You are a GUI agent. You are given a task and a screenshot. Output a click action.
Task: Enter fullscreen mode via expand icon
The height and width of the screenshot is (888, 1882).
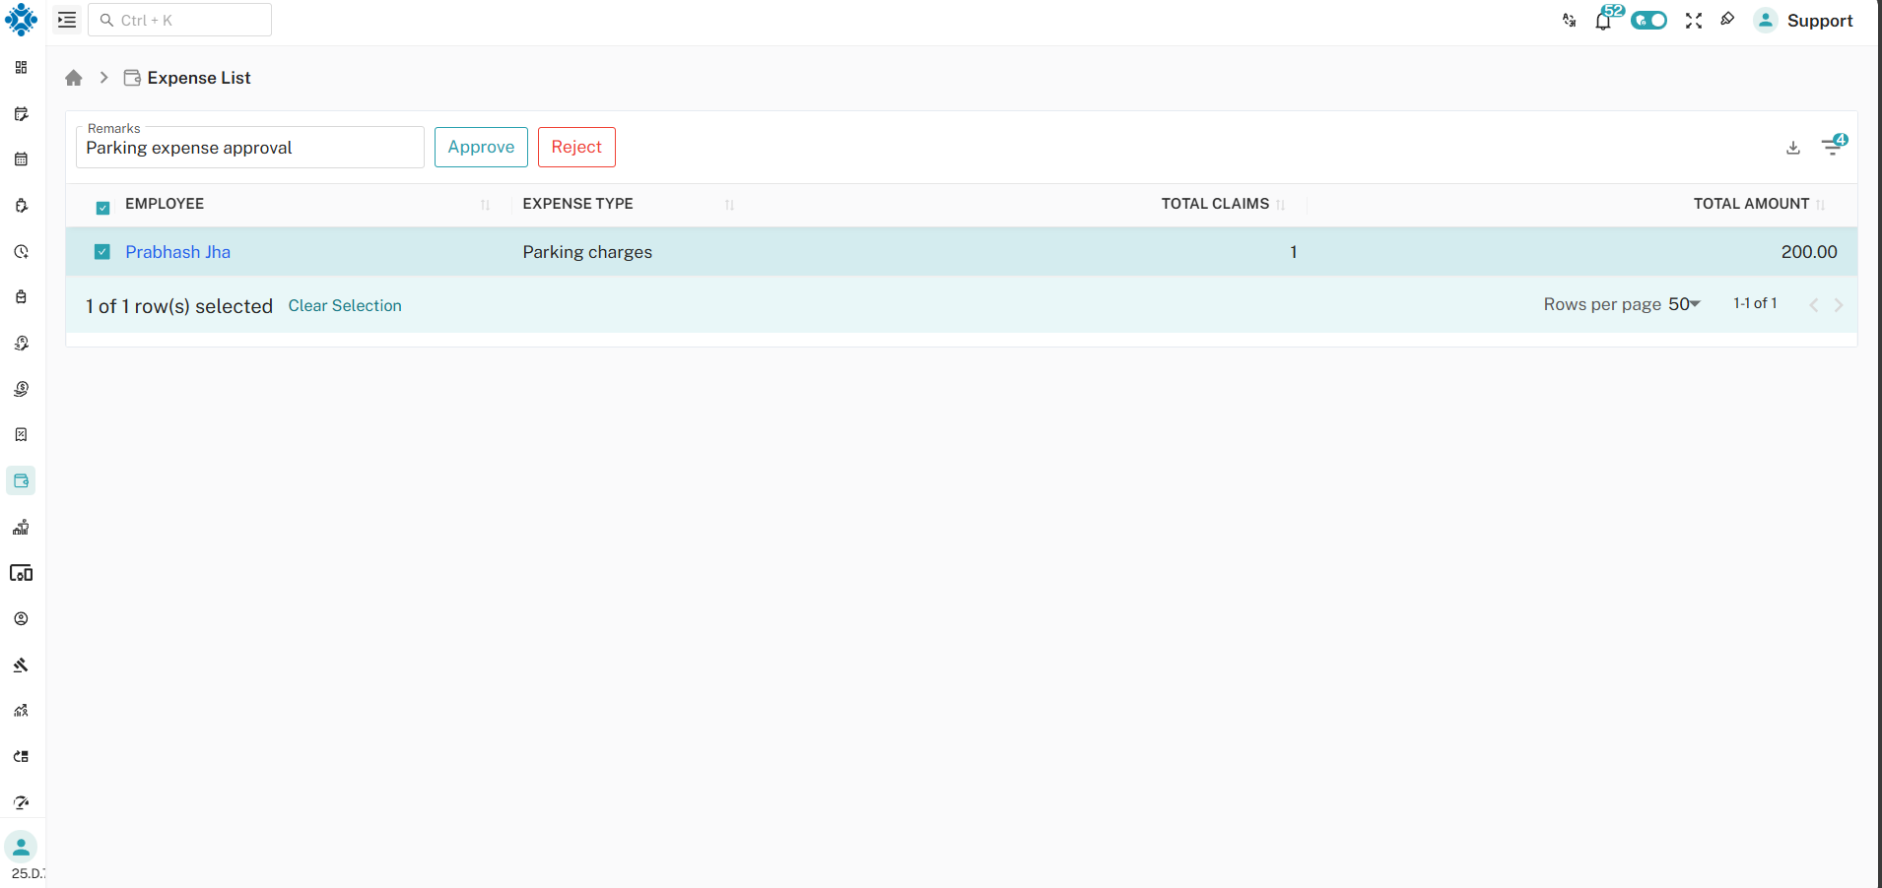click(x=1693, y=21)
